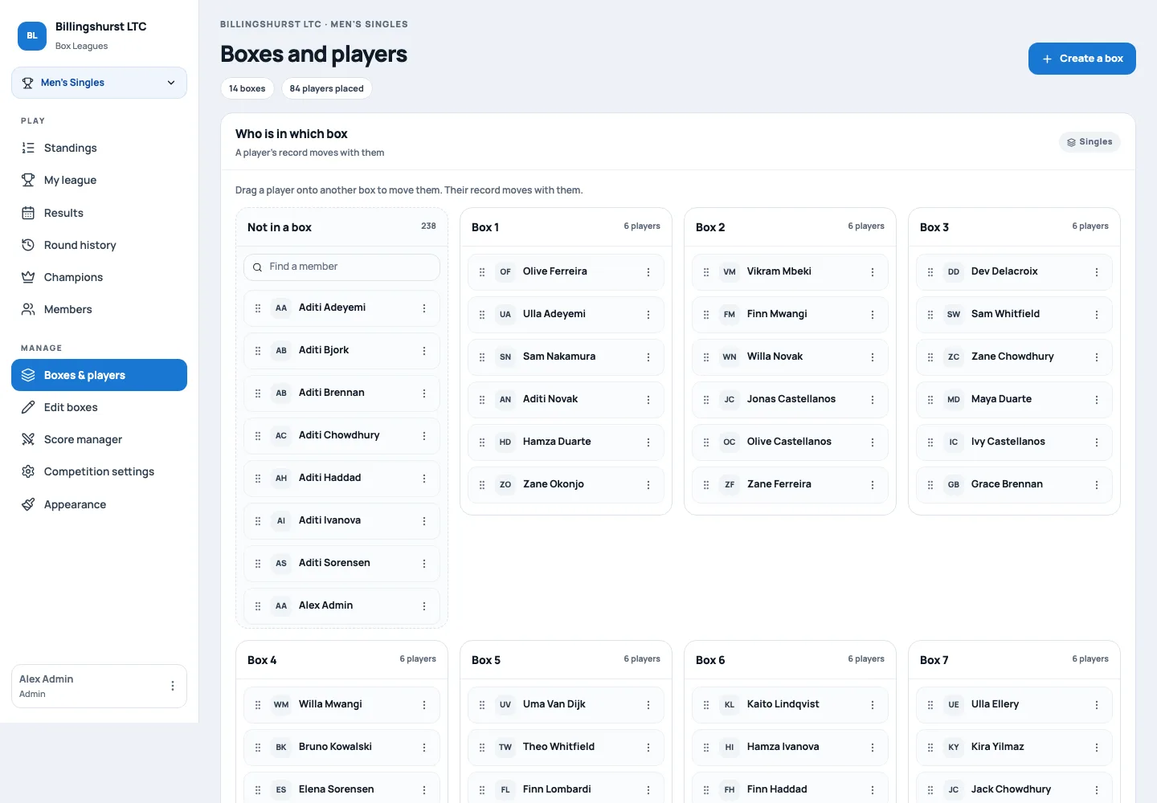Select the Theo Whitfield player name
Image resolution: width=1157 pixels, height=803 pixels.
pyautogui.click(x=559, y=747)
